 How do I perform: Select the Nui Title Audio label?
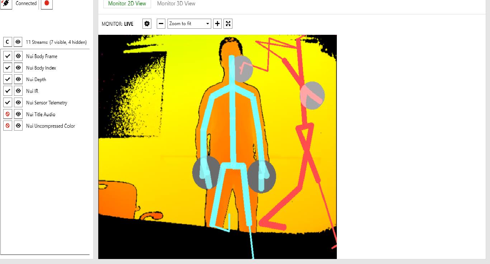[x=41, y=114]
